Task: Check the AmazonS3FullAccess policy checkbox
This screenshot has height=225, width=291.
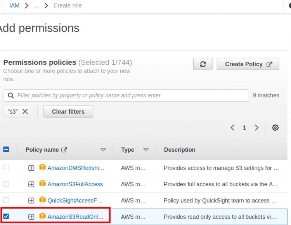Action: coord(6,184)
